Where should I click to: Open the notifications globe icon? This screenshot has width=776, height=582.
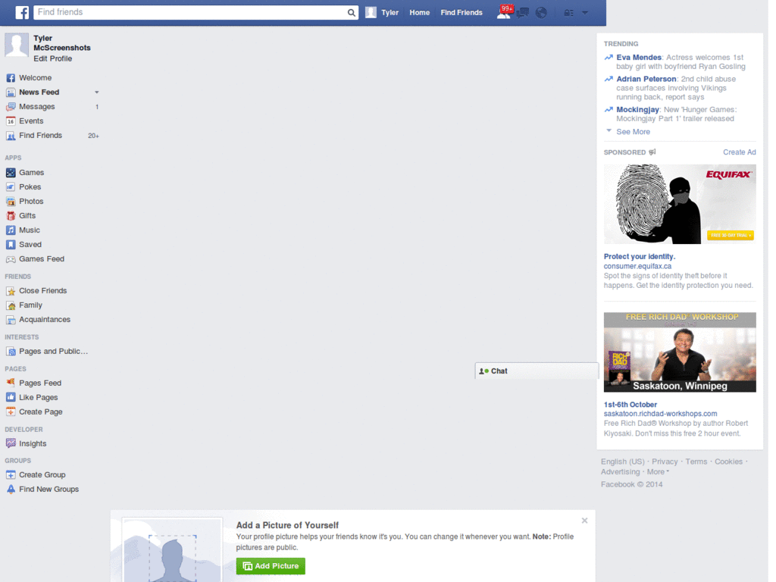(541, 12)
